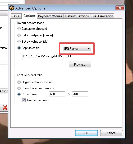This screenshot has width=133, height=144.
Task: Click the capture file path field
Action: click(x=57, y=57)
